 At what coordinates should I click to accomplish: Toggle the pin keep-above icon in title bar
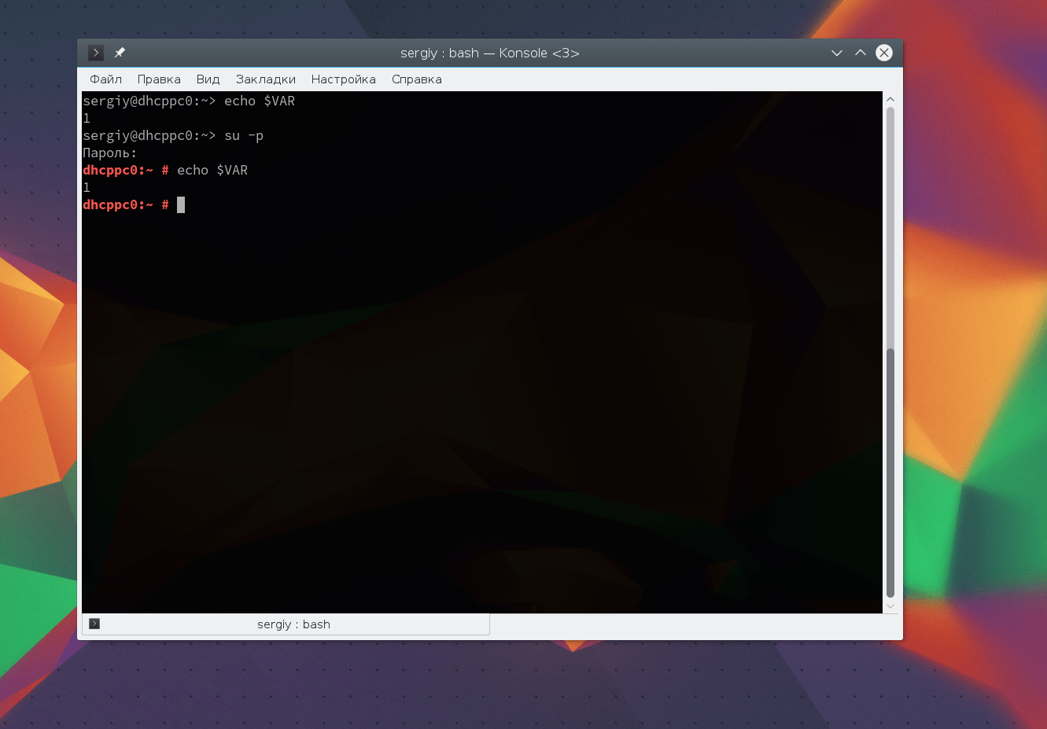[x=120, y=53]
